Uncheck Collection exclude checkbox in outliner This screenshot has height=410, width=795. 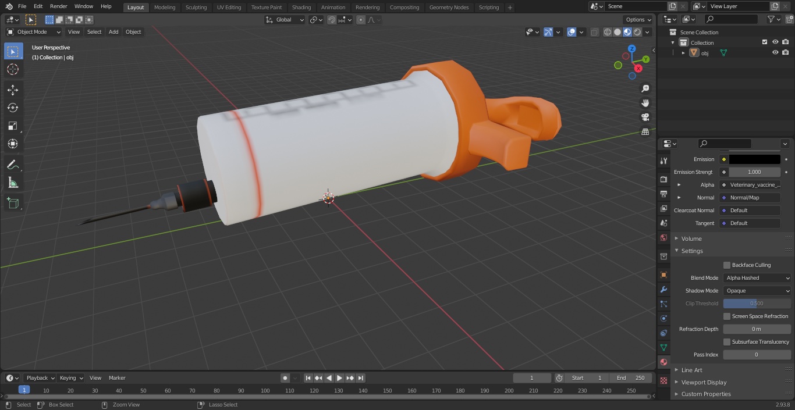(765, 42)
